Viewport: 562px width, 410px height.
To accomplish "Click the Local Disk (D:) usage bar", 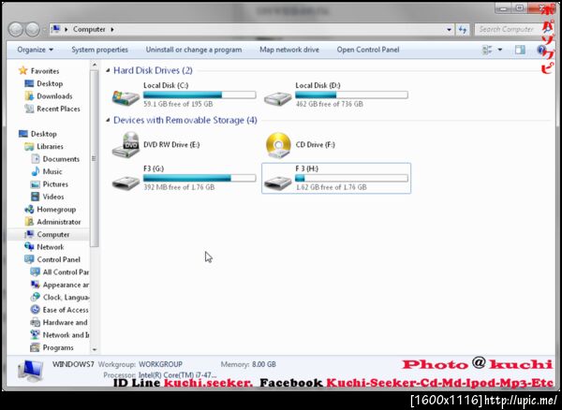I will [x=351, y=95].
